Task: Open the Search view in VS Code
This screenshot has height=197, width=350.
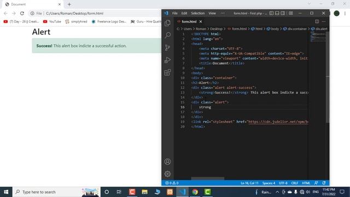Action: tap(167, 35)
